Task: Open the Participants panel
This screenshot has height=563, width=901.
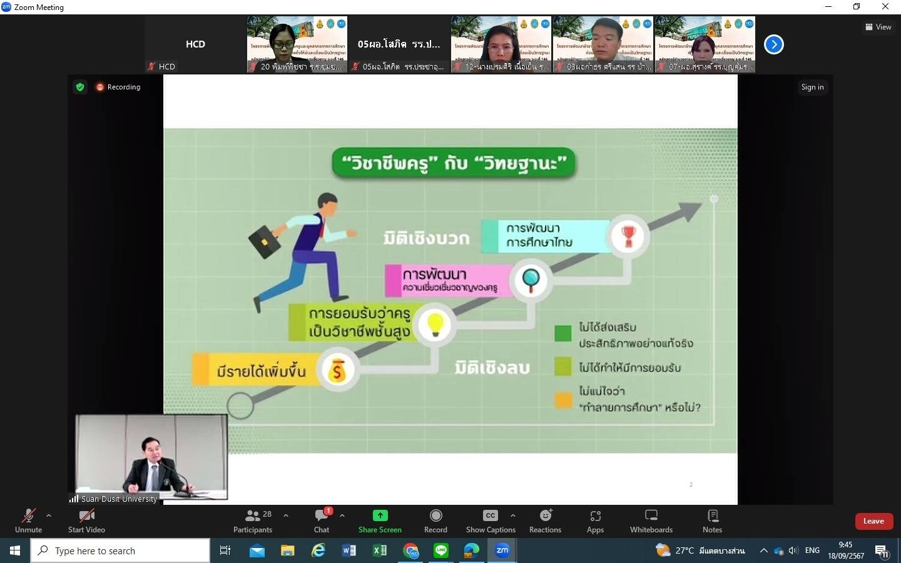Action: point(253,520)
